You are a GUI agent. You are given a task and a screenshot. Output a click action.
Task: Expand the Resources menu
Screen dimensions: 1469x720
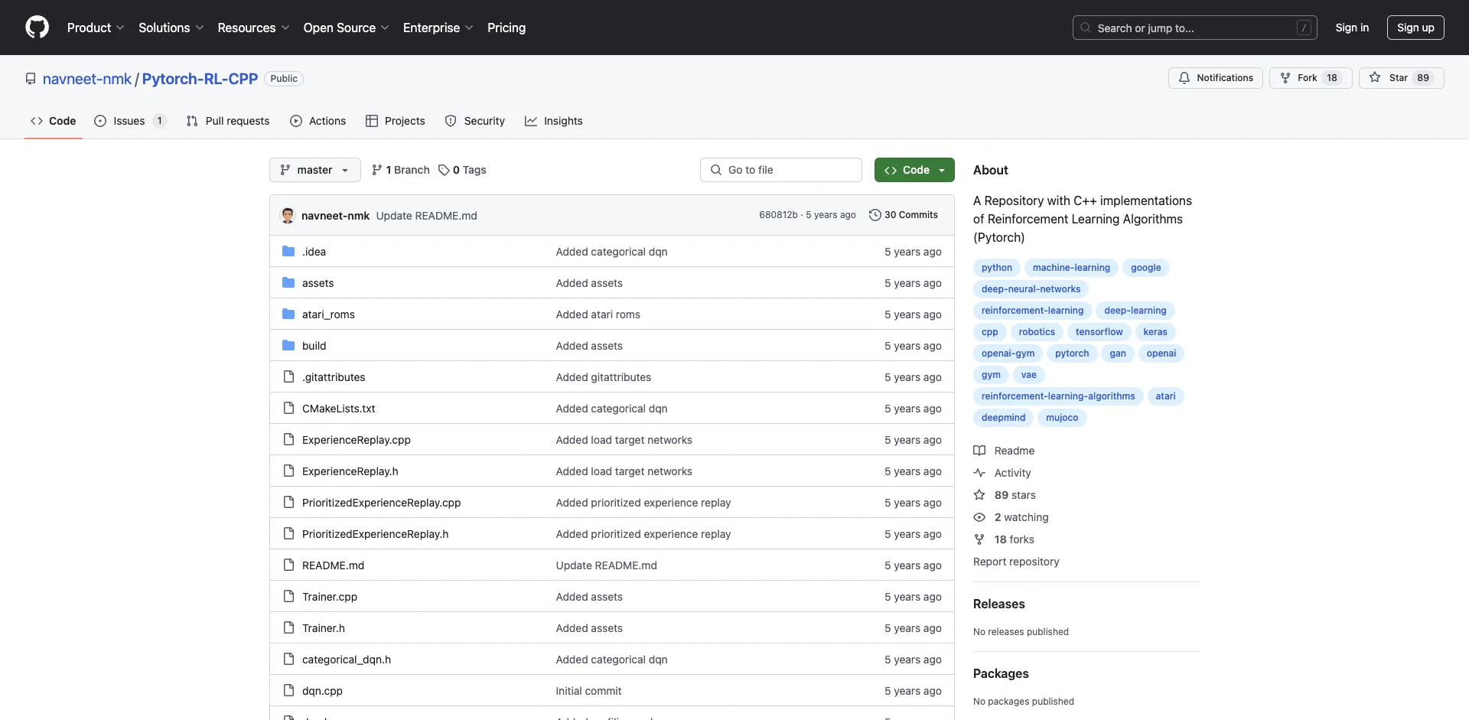click(x=253, y=28)
